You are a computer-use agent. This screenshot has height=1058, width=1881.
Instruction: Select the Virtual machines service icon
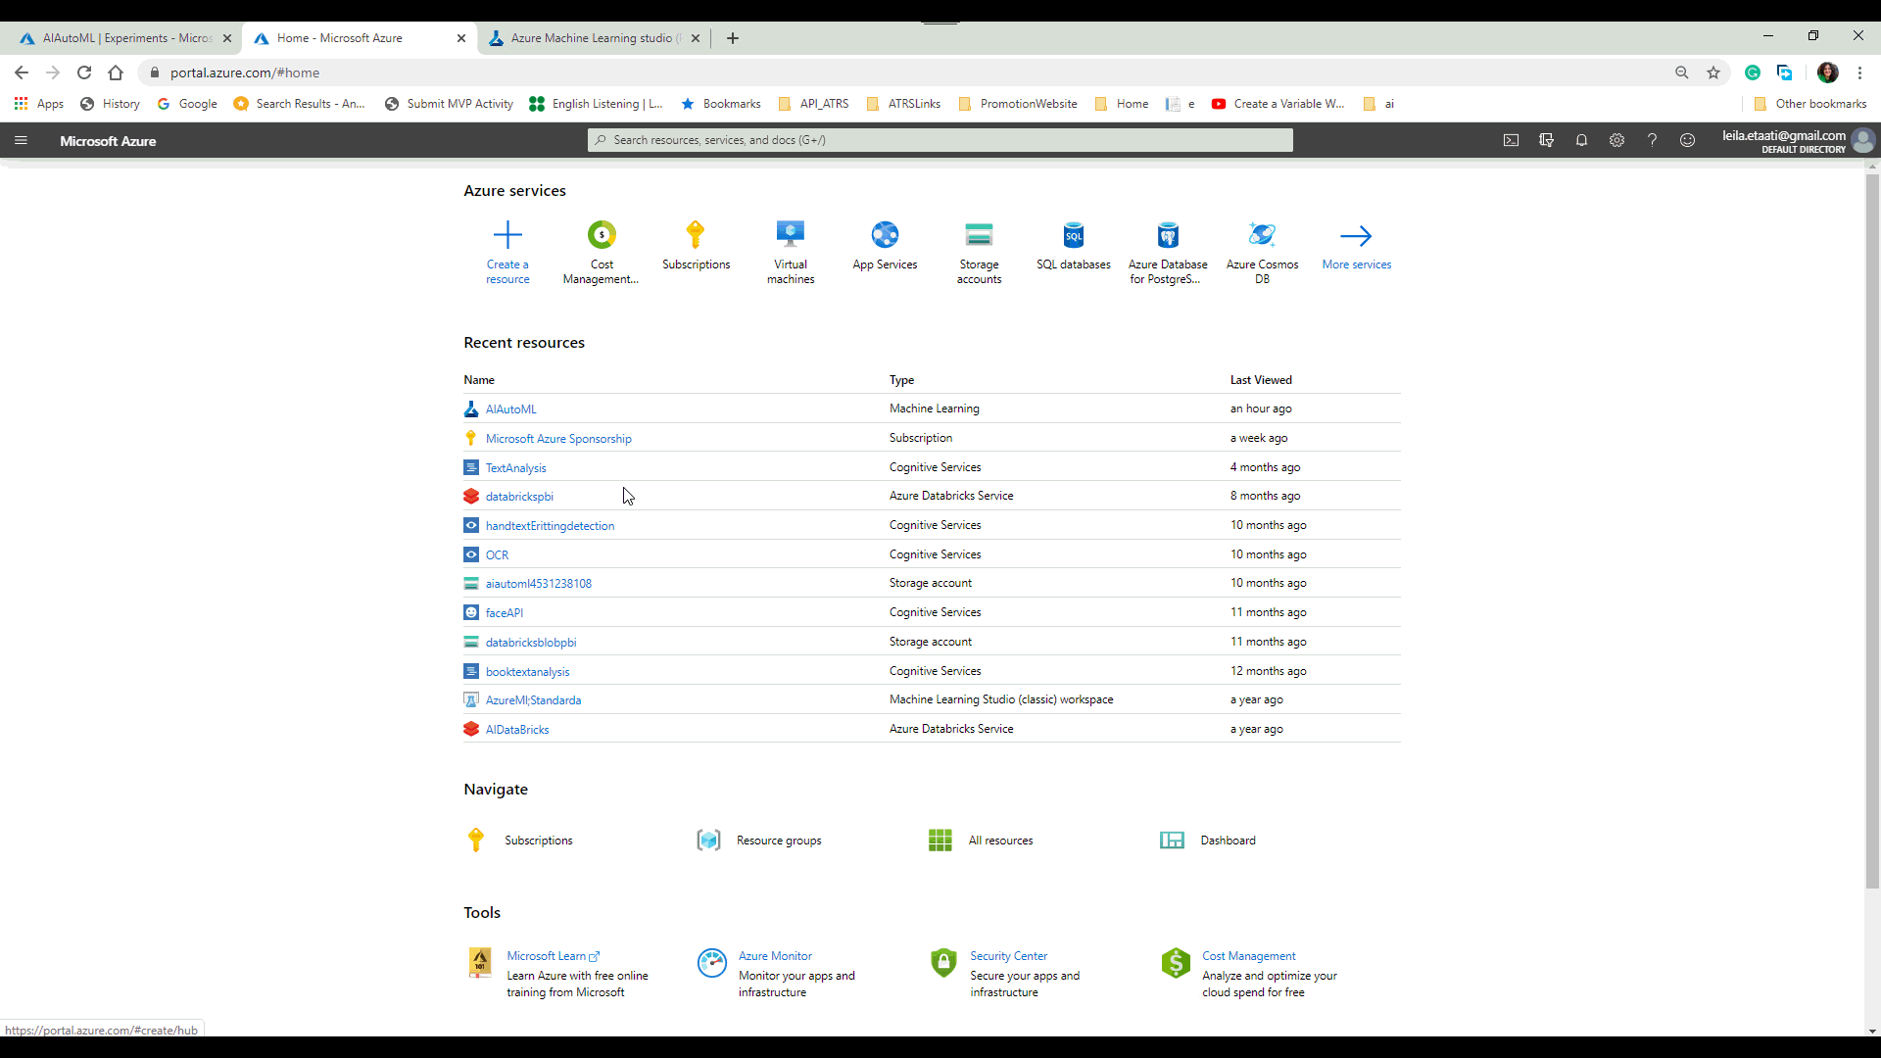tap(790, 235)
